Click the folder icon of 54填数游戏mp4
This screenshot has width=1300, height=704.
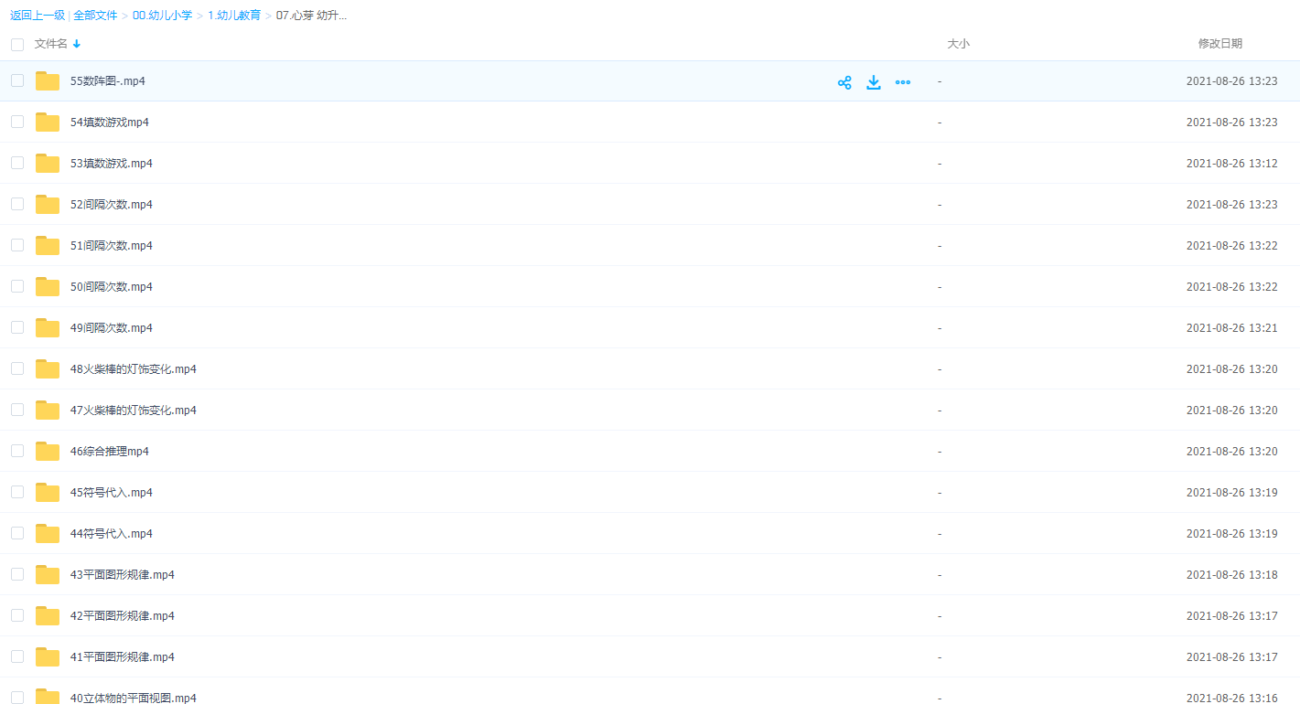click(x=48, y=122)
